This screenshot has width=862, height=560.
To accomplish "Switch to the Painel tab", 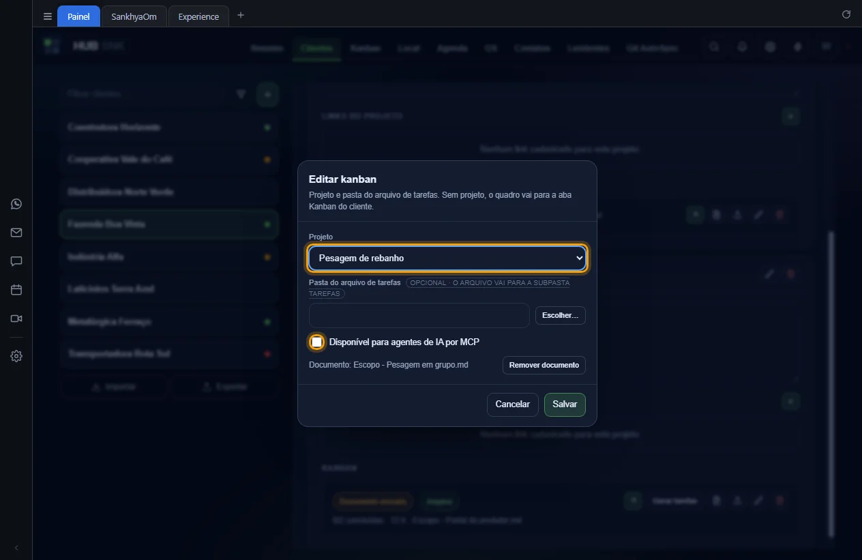I will coord(78,16).
